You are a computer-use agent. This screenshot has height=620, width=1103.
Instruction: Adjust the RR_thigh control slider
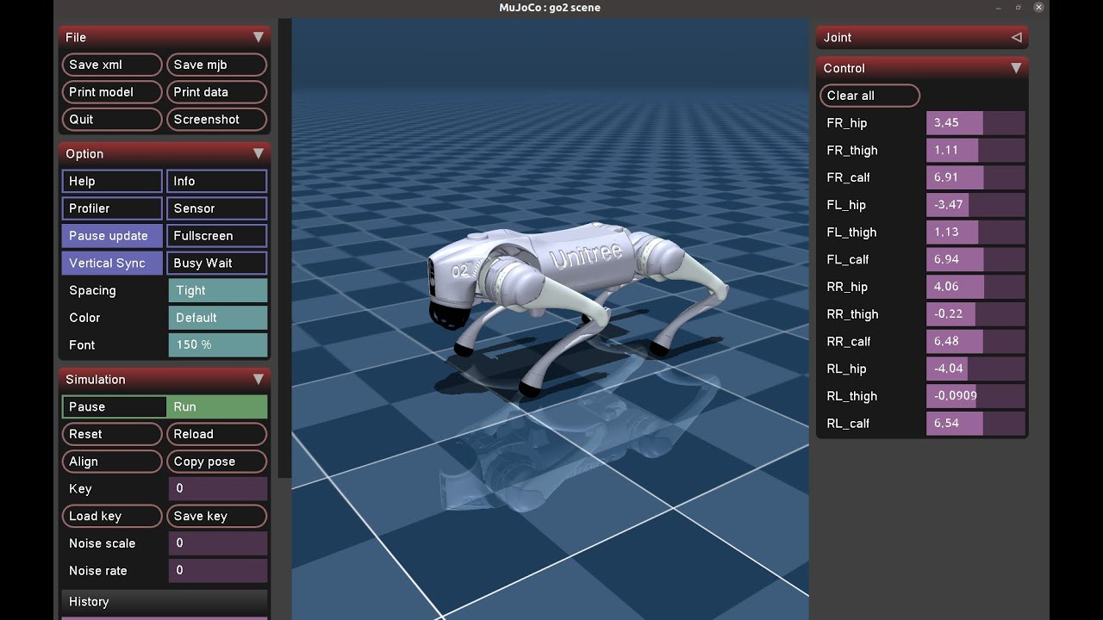pyautogui.click(x=975, y=314)
